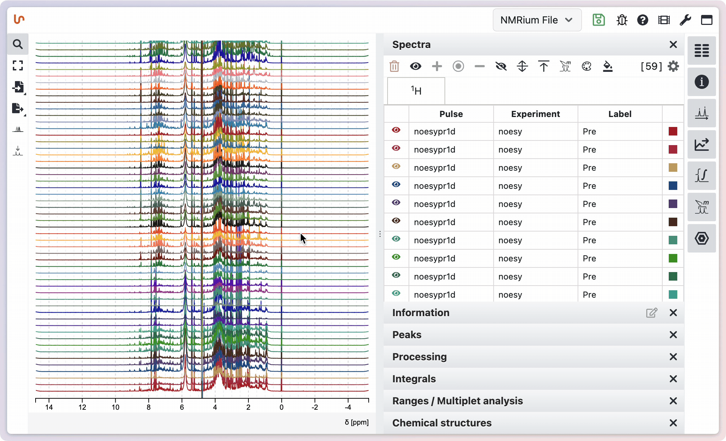Viewport: 726px width, 441px height.
Task: Click the vertical align spectra icon
Action: tap(522, 66)
